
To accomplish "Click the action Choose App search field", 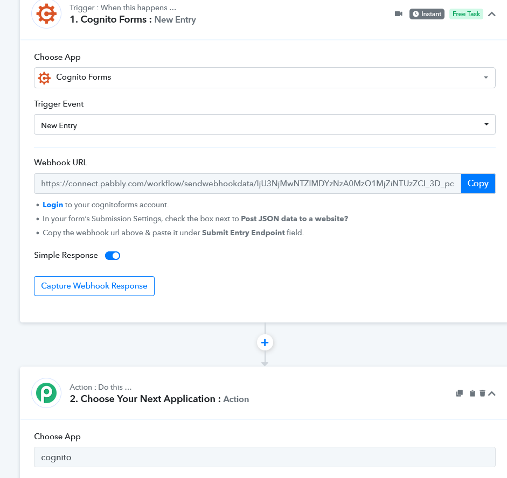I will click(x=265, y=457).
